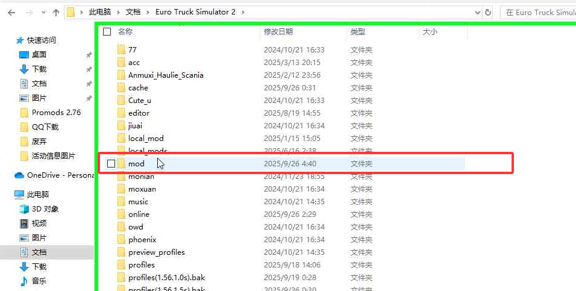The image size is (576, 291).
Task: Sort by 修改日期 column header
Action: (x=278, y=32)
